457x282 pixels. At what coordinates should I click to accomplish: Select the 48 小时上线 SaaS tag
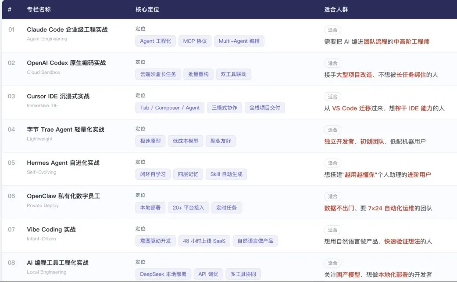tap(204, 241)
